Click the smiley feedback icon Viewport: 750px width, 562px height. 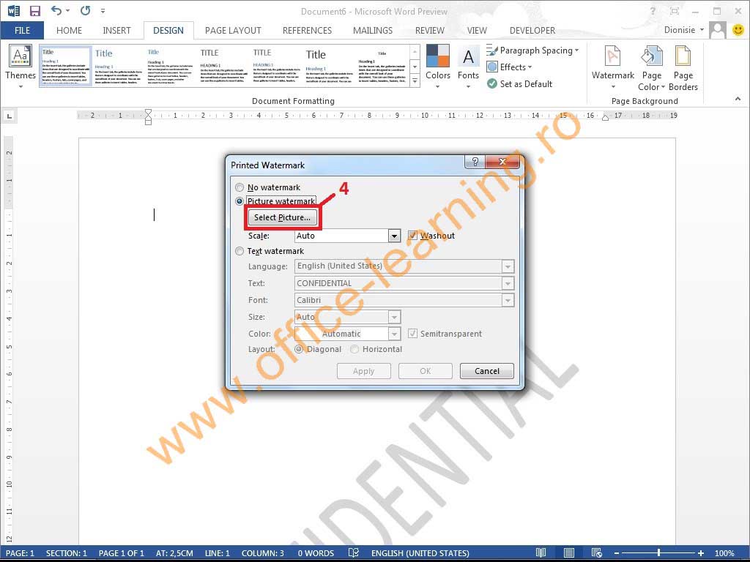(738, 30)
